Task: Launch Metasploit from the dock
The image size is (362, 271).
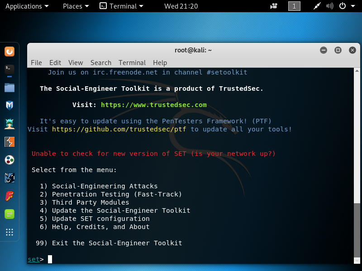Action: (x=10, y=106)
